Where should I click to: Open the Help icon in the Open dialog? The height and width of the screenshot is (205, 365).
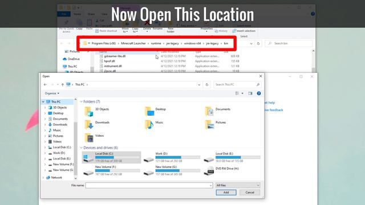coord(258,93)
